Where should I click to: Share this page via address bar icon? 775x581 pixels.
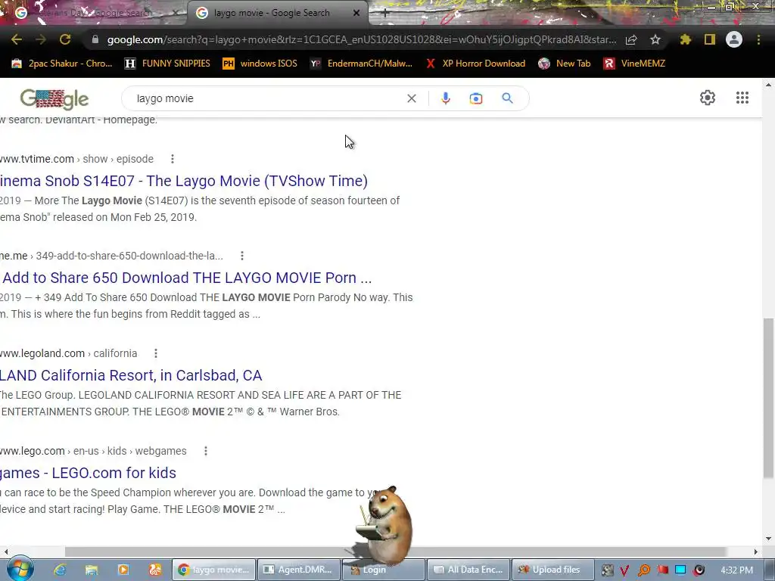[x=631, y=40]
